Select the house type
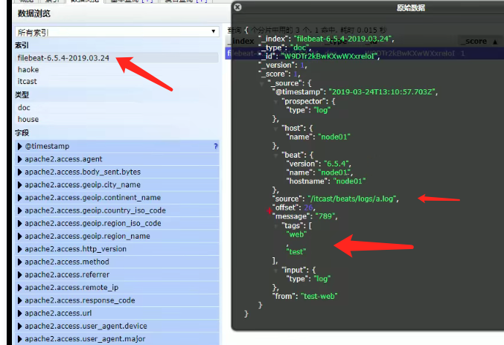The height and width of the screenshot is (345, 504). click(118, 119)
